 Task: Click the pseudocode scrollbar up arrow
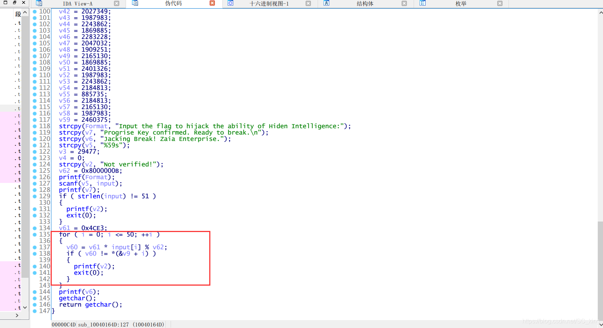point(600,12)
